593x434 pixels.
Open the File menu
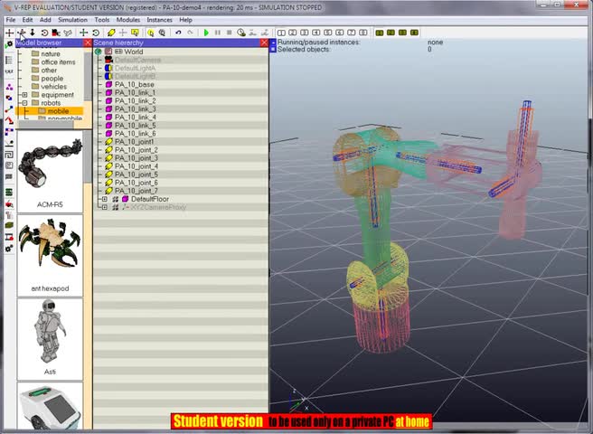coord(11,20)
